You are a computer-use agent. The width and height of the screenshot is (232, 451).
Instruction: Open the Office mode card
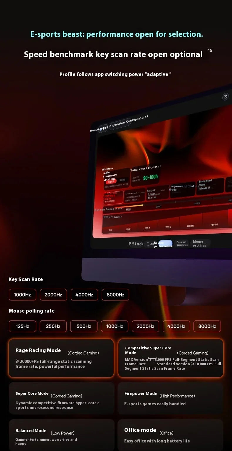[x=170, y=435]
